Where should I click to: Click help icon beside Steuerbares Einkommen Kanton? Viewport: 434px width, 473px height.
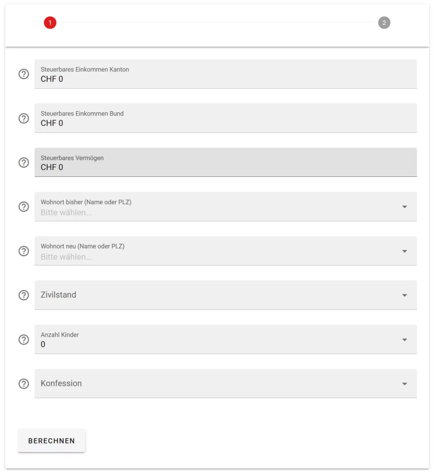24,74
